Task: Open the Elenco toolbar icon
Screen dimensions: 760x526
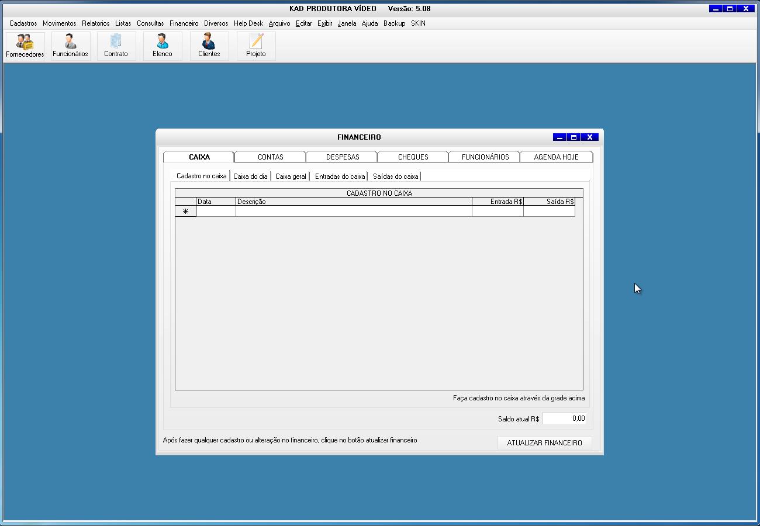Action: tap(163, 46)
